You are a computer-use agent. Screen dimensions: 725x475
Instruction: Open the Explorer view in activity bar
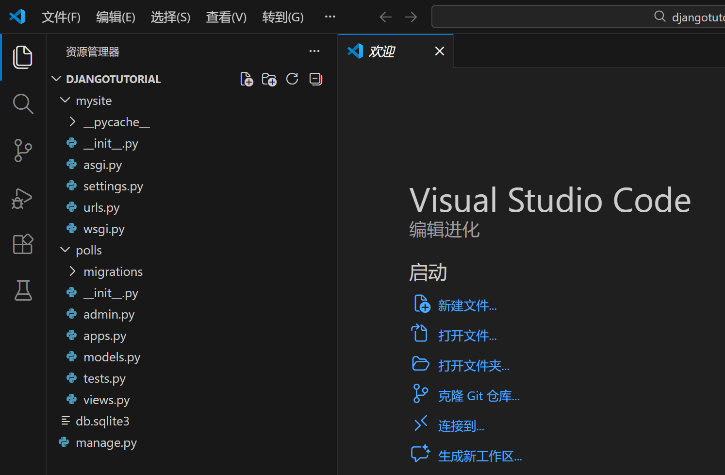pyautogui.click(x=23, y=57)
